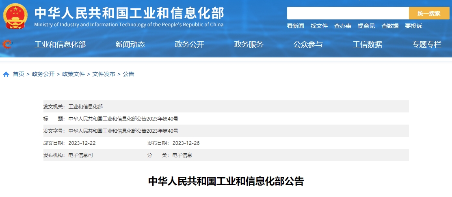Viewport: 452px width, 197px height.
Task: Open the 找文件 quick link
Action: pyautogui.click(x=319, y=26)
